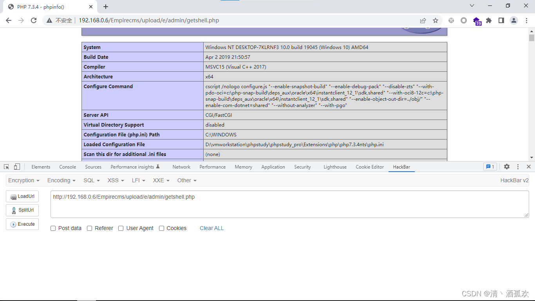Click the browser forward arrow
This screenshot has height=301, width=535.
pyautogui.click(x=21, y=20)
